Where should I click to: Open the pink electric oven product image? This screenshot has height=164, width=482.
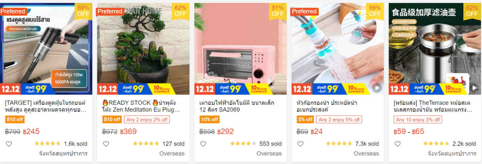(x=240, y=49)
